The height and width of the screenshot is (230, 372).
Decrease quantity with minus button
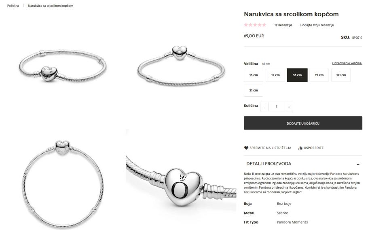tap(264, 106)
